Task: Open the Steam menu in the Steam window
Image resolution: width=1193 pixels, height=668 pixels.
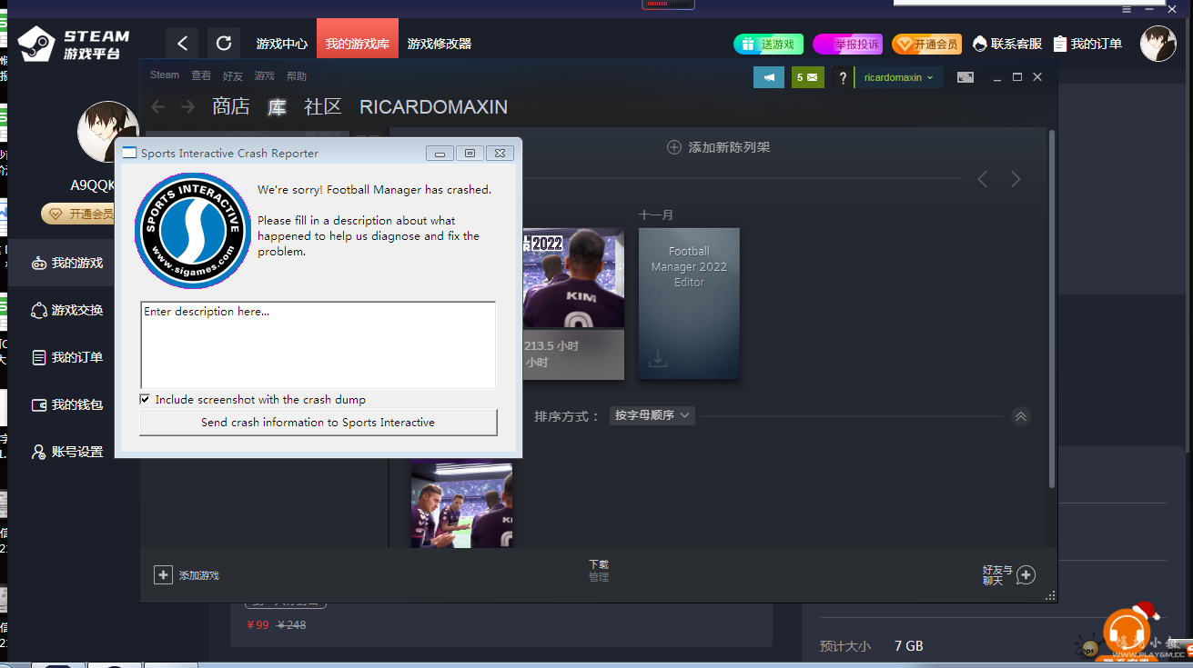Action: coord(165,75)
